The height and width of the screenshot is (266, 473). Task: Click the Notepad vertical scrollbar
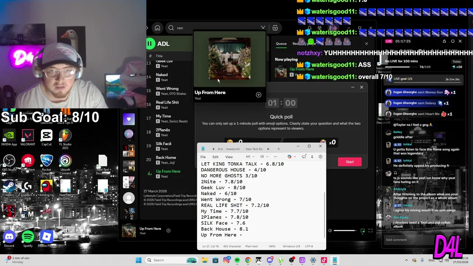coord(324,214)
